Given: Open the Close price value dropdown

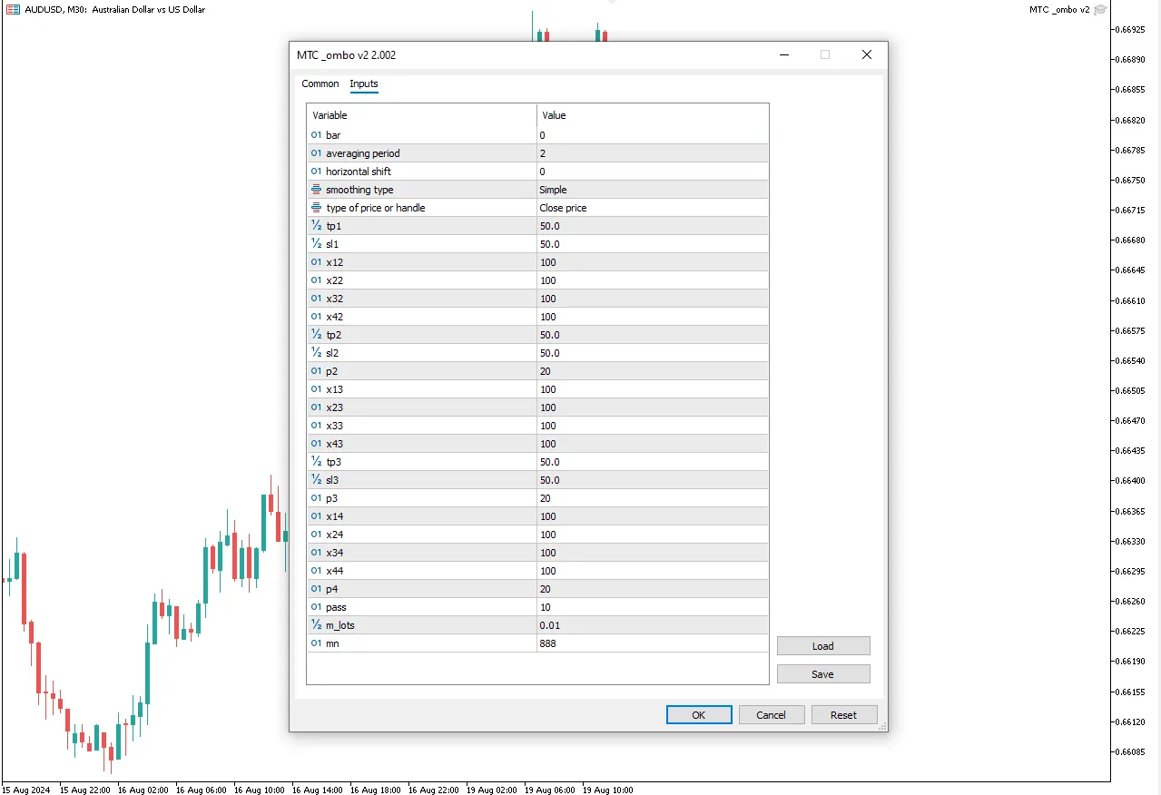Looking at the screenshot, I should 652,208.
